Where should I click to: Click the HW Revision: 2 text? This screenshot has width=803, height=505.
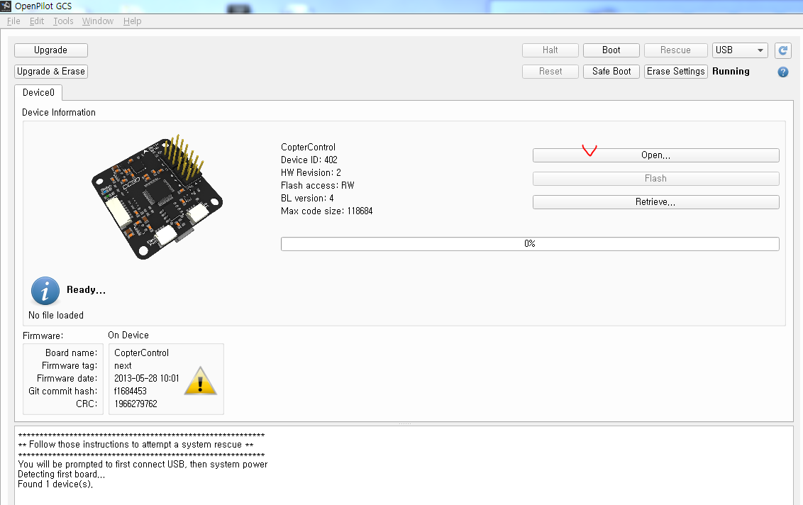click(x=311, y=172)
